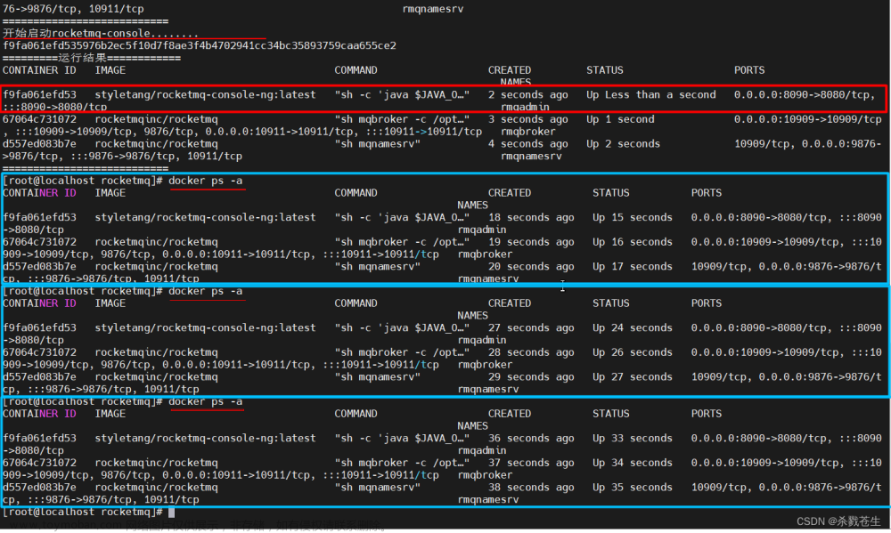
Task: Click the '76->9876/tcp, 10911/tcp' text on the top line
Action: coord(73,9)
